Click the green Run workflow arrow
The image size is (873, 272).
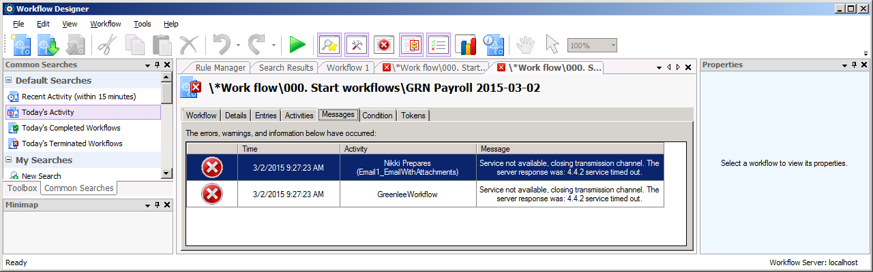[297, 45]
